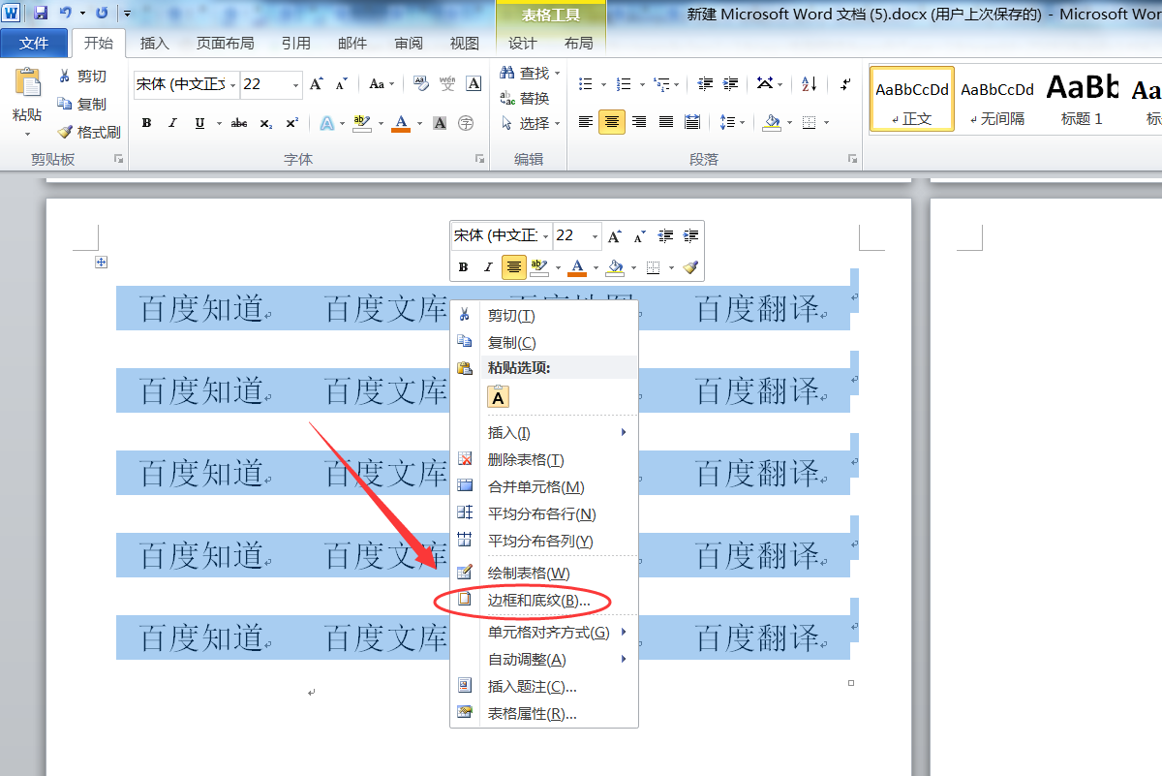This screenshot has width=1162, height=776.
Task: Click the Redo icon in quick access toolbar
Action: pyautogui.click(x=102, y=14)
